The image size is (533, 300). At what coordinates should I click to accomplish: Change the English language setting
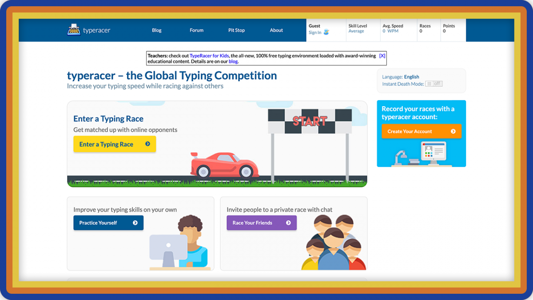(411, 77)
